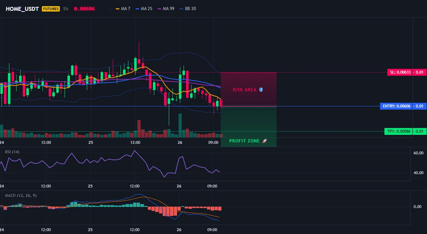This screenshot has height=234, width=427.
Task: Toggle the MA 7 legend item
Action: [x=123, y=9]
